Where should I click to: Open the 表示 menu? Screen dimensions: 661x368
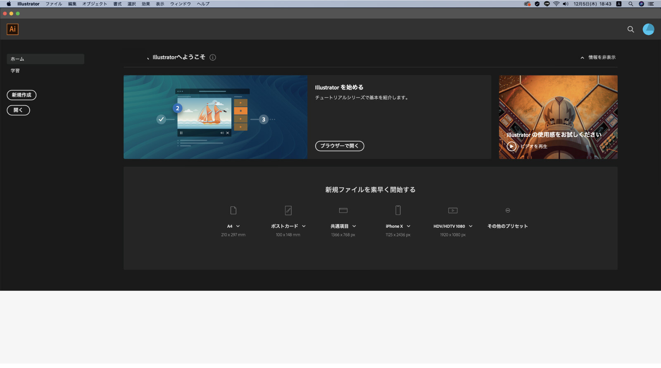tap(160, 4)
